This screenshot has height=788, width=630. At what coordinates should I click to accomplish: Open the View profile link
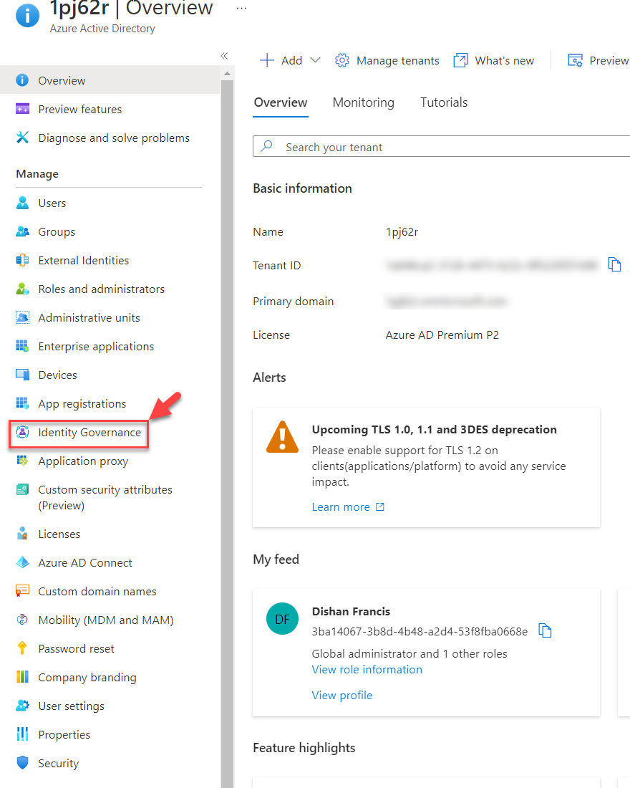tap(341, 696)
